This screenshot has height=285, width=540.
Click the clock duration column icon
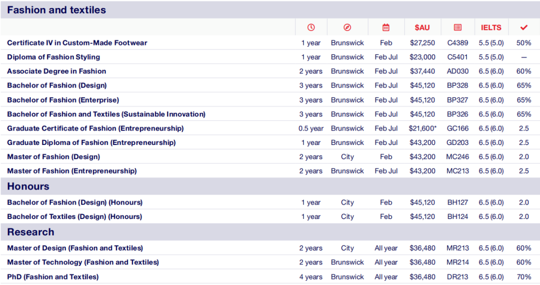pos(311,27)
